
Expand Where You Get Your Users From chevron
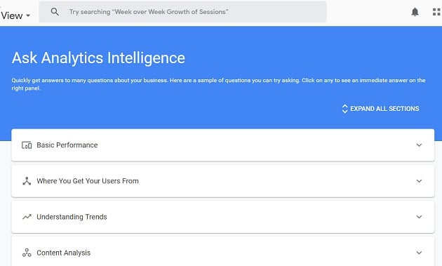(x=419, y=181)
